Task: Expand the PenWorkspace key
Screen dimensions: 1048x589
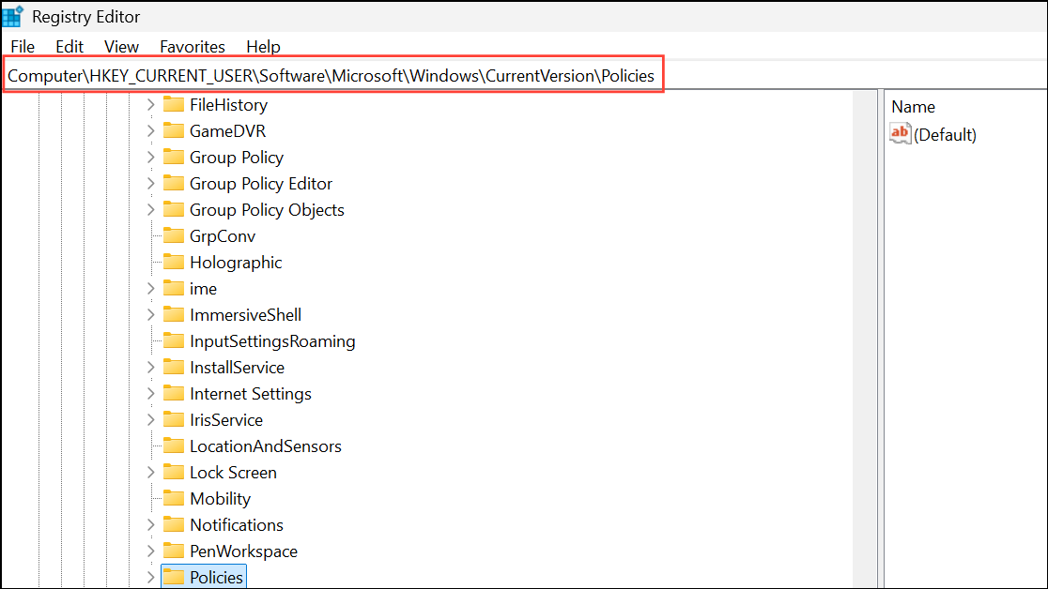Action: (x=151, y=551)
